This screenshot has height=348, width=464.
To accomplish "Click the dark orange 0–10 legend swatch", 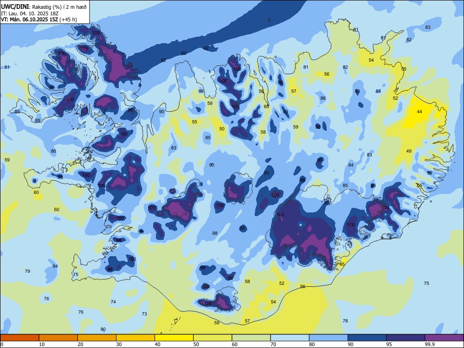I will (19, 338).
